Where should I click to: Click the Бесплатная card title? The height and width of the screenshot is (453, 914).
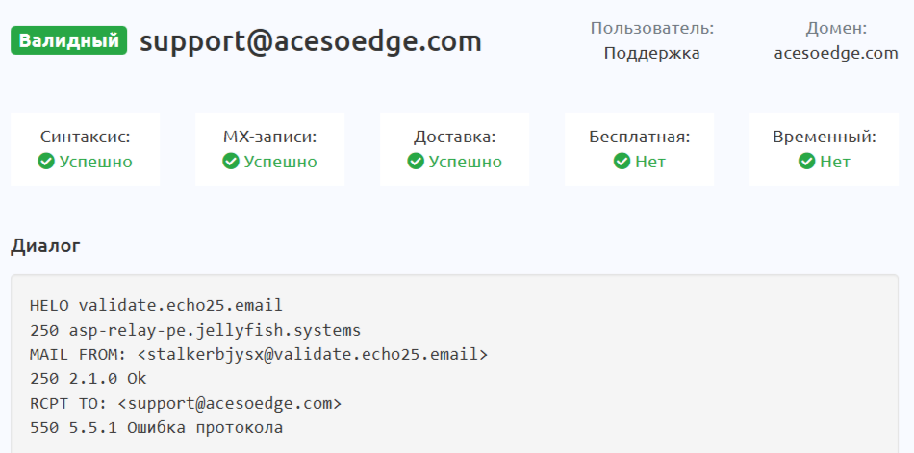(x=639, y=137)
